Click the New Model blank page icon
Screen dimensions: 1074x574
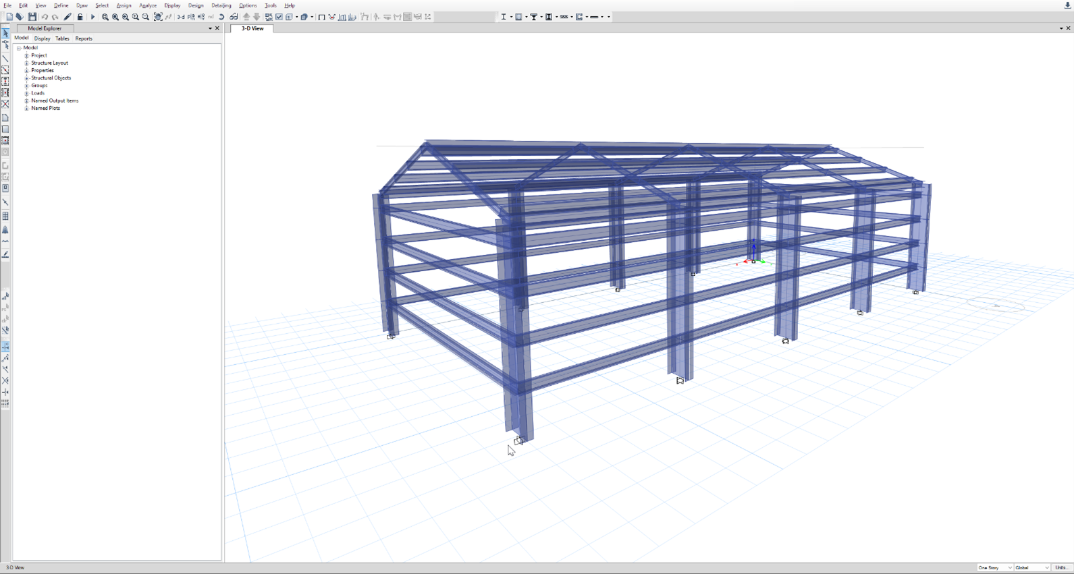point(9,17)
